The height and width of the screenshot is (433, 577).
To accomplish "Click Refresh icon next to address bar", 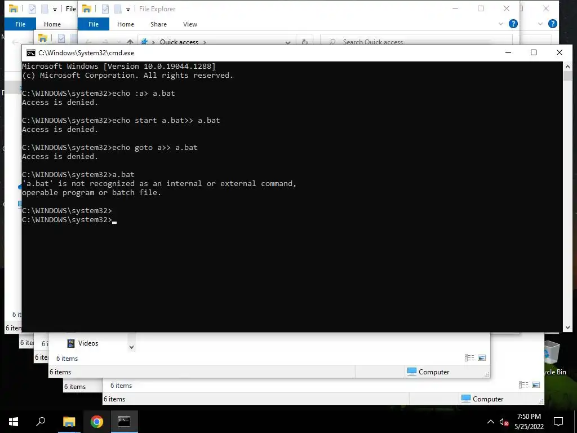I will (x=305, y=42).
